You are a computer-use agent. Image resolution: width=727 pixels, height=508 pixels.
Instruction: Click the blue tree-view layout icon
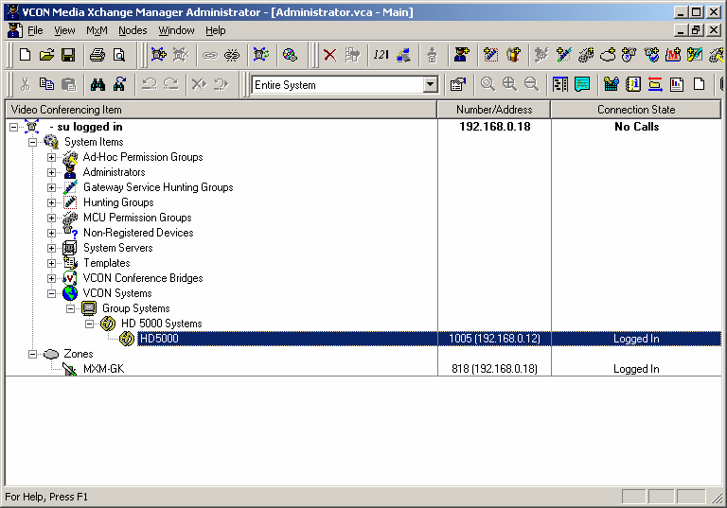[x=560, y=84]
